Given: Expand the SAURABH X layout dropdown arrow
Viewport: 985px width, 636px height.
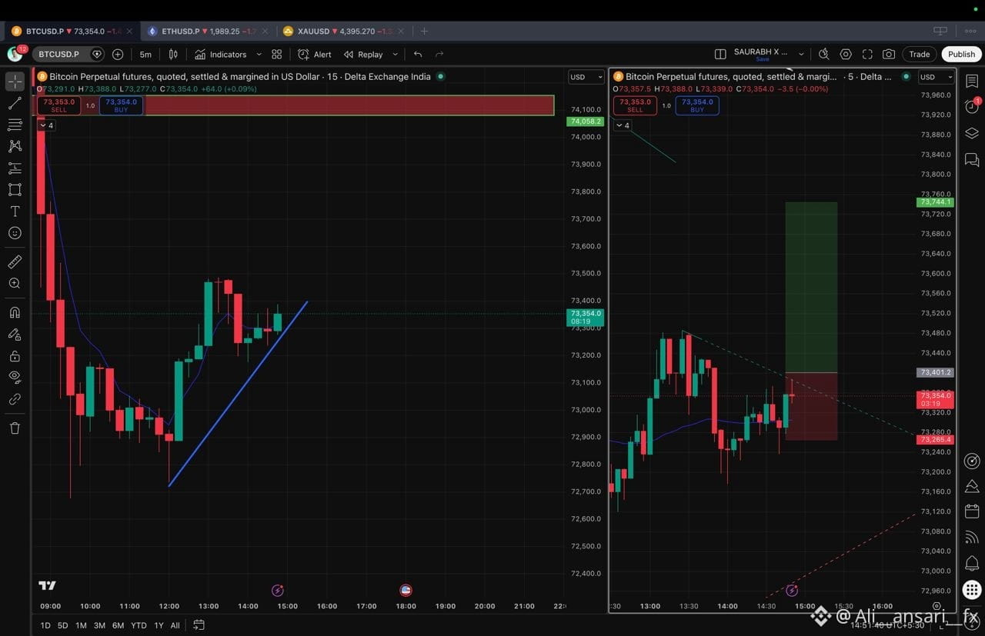Looking at the screenshot, I should click(801, 55).
